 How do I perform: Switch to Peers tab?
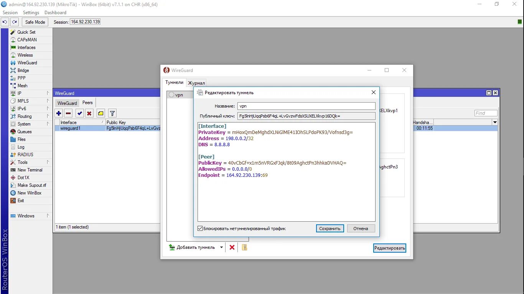(87, 103)
